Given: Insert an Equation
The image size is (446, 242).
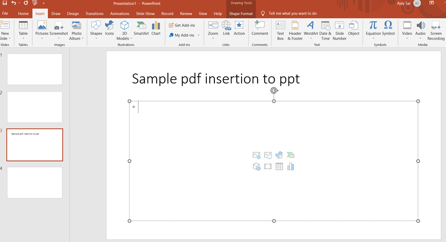Looking at the screenshot, I should 373,30.
